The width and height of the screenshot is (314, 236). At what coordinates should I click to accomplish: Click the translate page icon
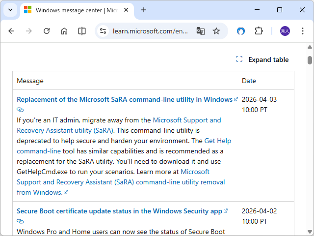point(200,31)
